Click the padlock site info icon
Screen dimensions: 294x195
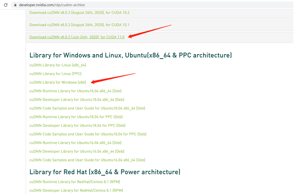pyautogui.click(x=15, y=5)
